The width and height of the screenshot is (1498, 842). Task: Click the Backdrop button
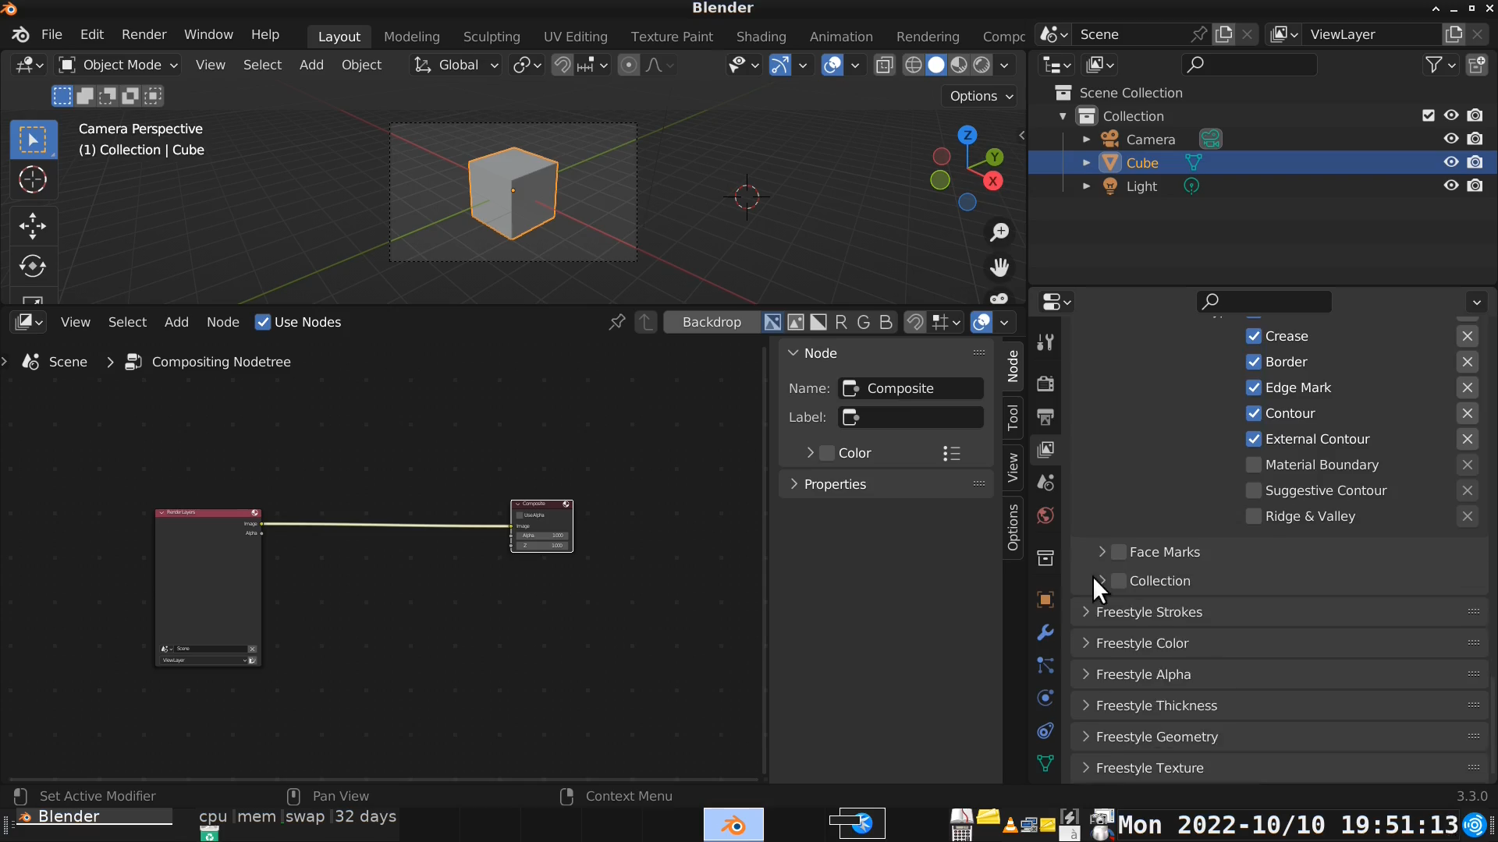click(711, 322)
